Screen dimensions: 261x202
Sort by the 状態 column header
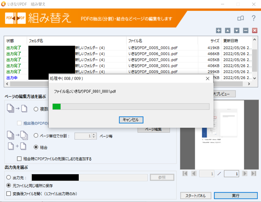click(x=15, y=41)
